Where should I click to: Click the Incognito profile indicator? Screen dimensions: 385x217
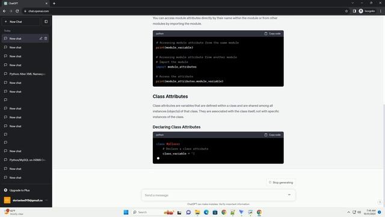[367, 11]
